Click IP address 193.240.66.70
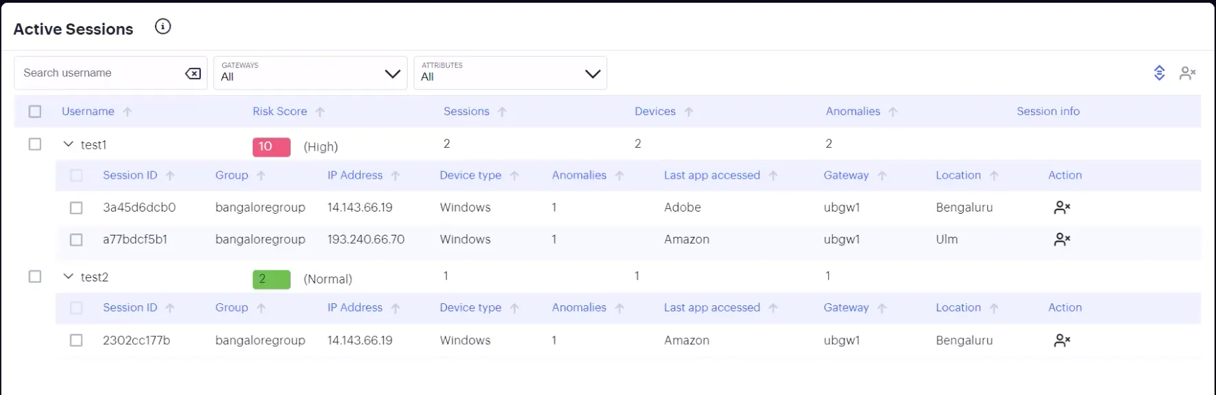This screenshot has width=1216, height=395. 366,240
